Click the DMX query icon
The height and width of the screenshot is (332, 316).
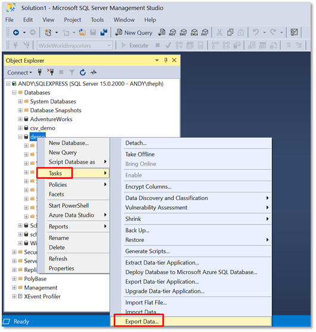pos(183,32)
